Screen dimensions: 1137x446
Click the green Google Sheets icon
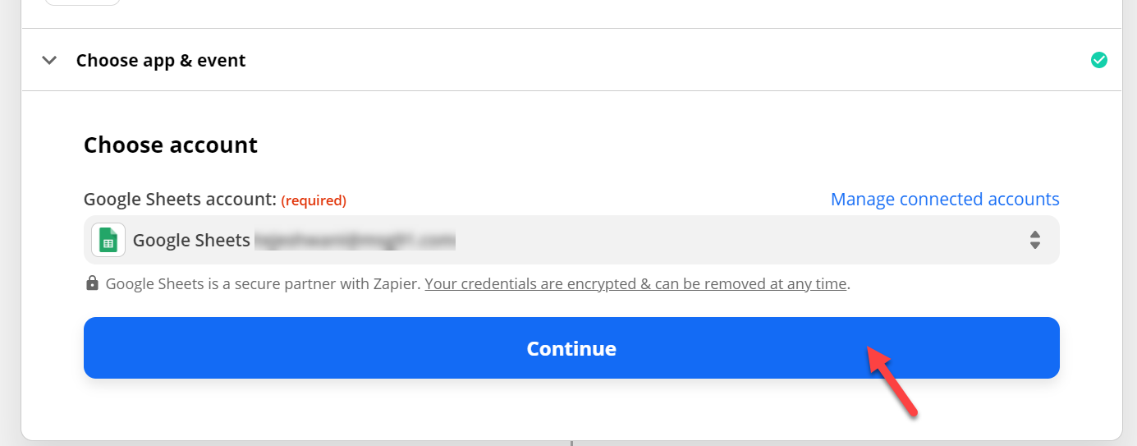coord(108,240)
